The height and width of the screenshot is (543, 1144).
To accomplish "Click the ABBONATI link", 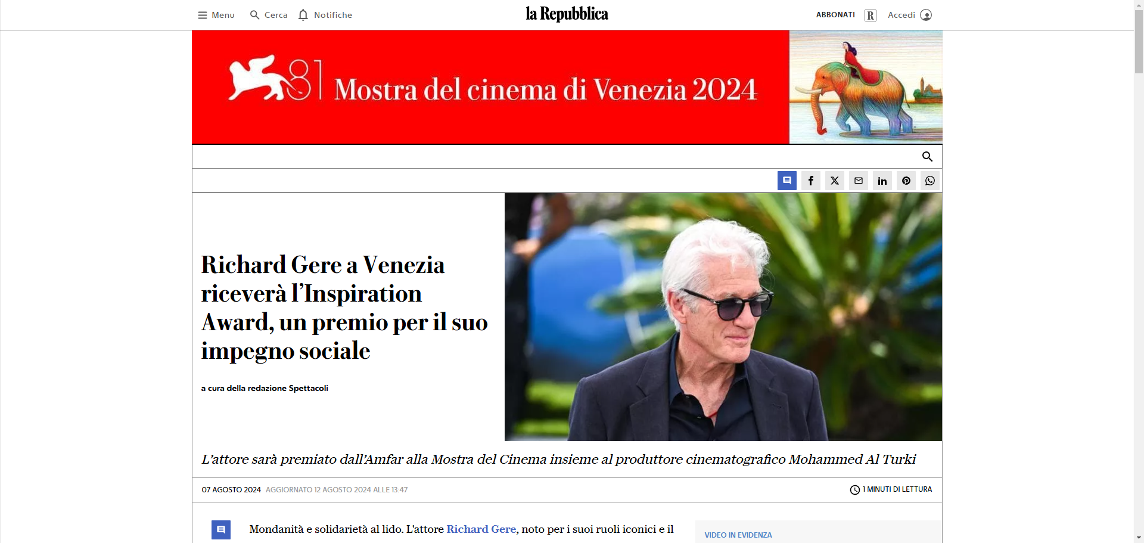I will pyautogui.click(x=835, y=15).
